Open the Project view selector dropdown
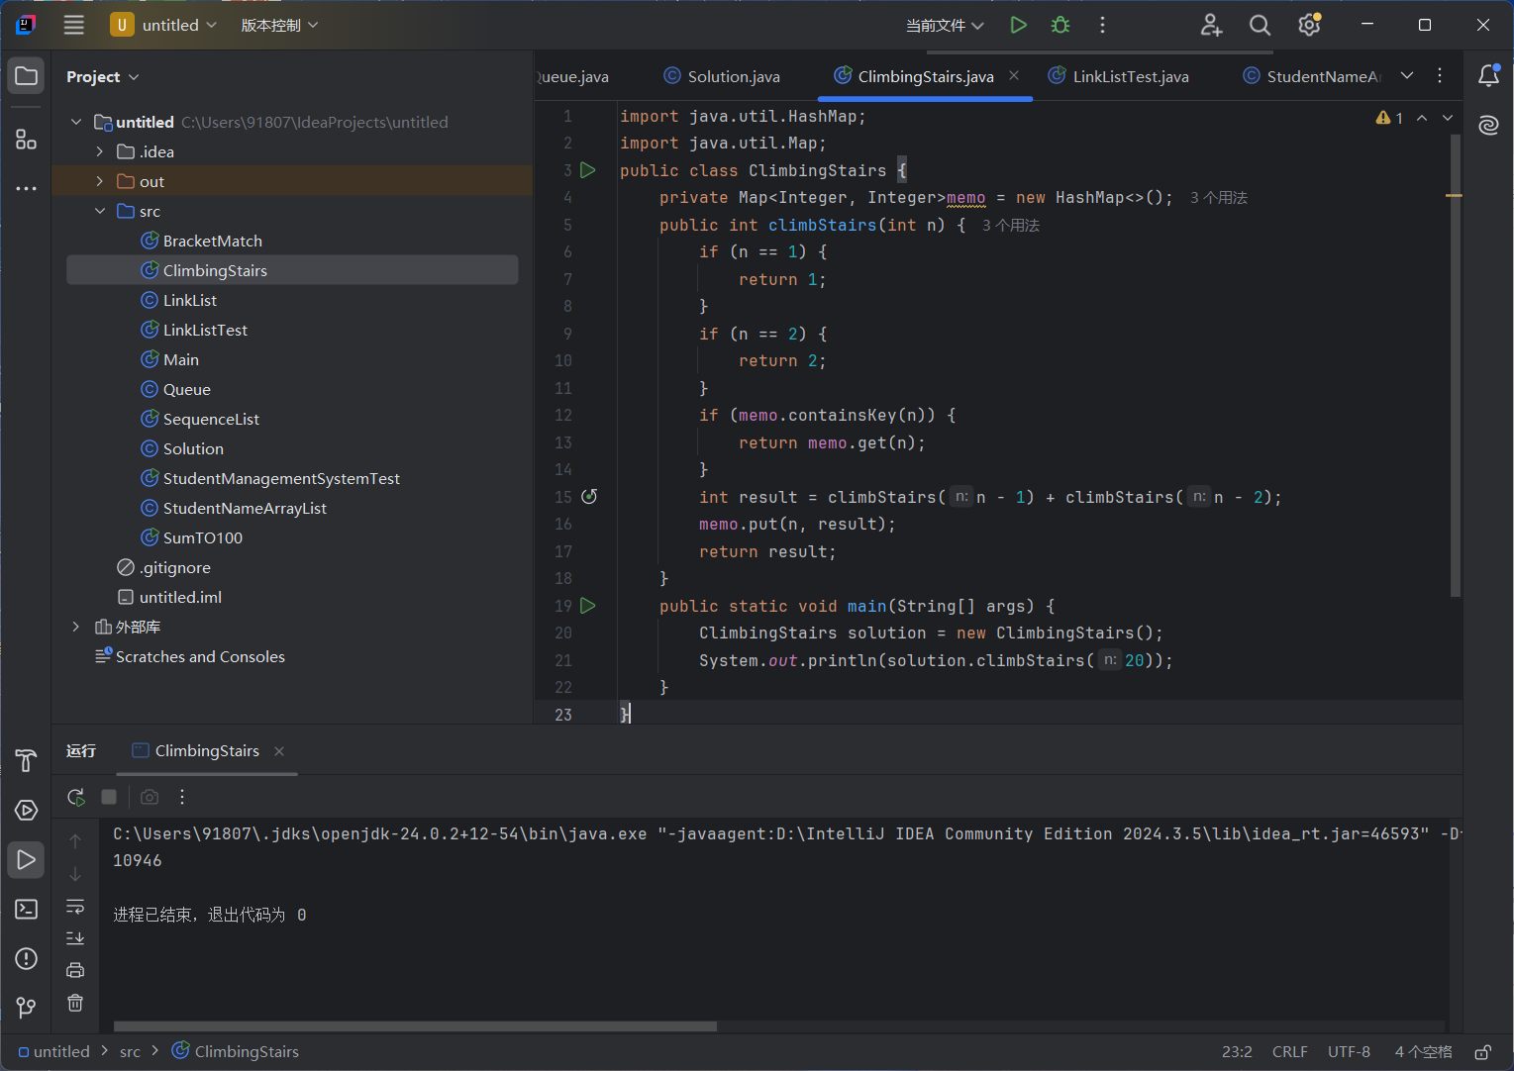The image size is (1514, 1071). [x=103, y=76]
